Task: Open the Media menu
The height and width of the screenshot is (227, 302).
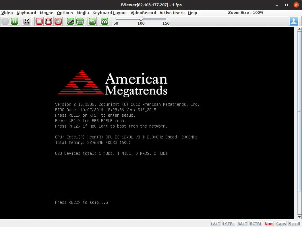Action: (83, 13)
